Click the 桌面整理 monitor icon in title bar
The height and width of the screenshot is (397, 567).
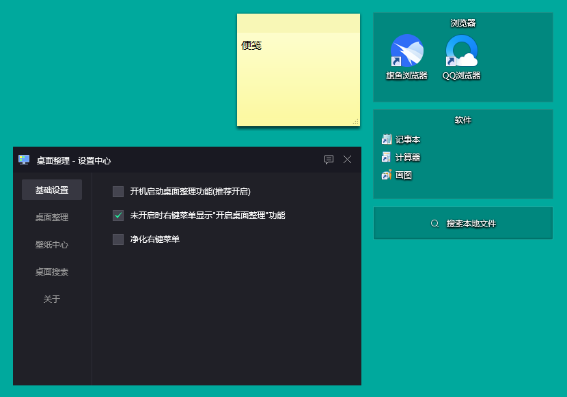click(x=24, y=160)
